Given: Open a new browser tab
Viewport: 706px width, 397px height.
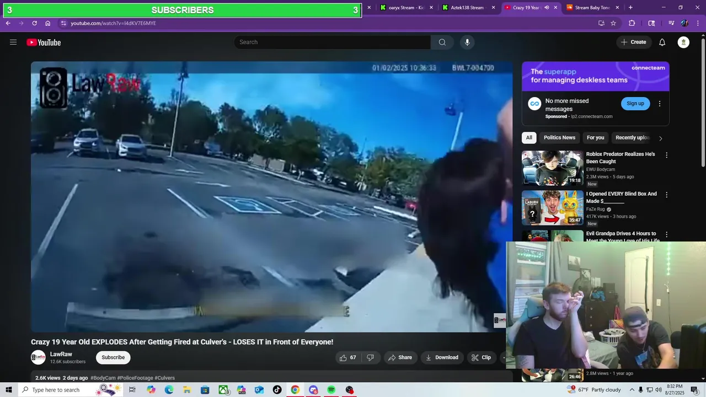Looking at the screenshot, I should [630, 8].
